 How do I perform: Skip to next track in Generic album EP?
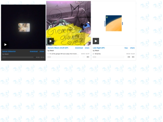pos(88,57)
